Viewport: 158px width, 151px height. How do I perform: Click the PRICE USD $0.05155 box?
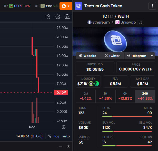coord(95,67)
